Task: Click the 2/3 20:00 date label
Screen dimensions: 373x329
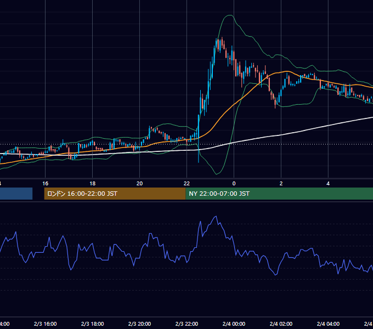Action: (x=139, y=324)
